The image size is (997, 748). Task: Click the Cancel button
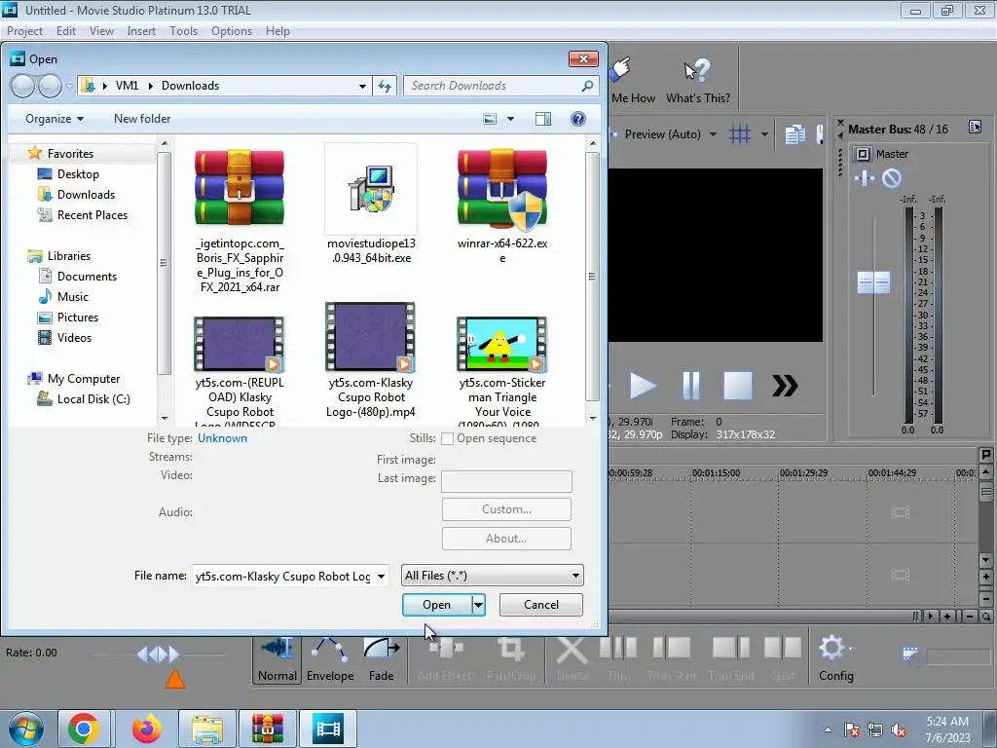(541, 604)
